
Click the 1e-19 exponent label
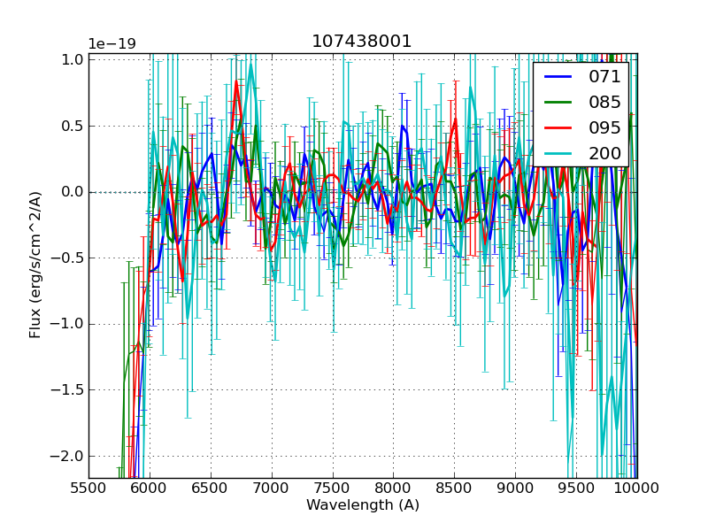112,44
